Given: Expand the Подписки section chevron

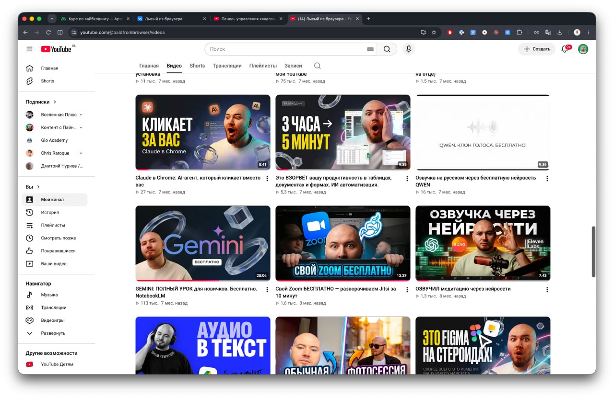Looking at the screenshot, I should [x=55, y=102].
